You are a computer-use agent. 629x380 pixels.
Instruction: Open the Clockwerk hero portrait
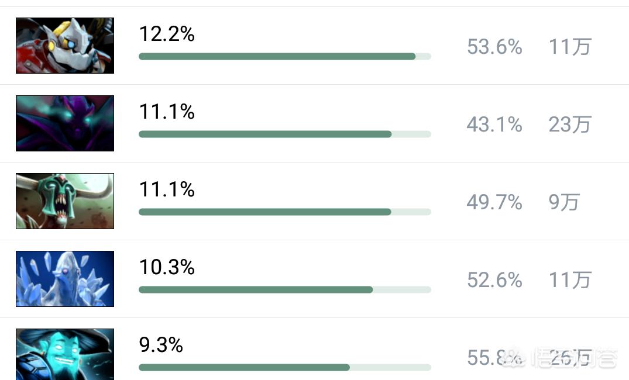tap(65, 46)
